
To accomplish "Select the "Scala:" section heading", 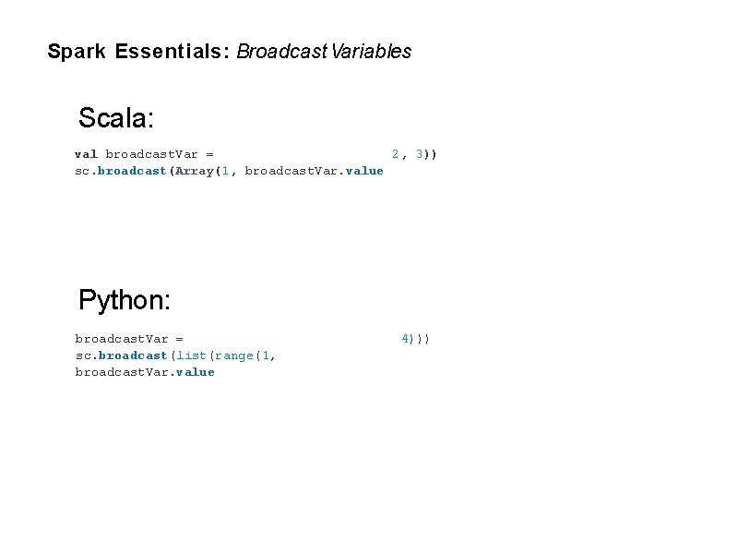I will pos(116,117).
